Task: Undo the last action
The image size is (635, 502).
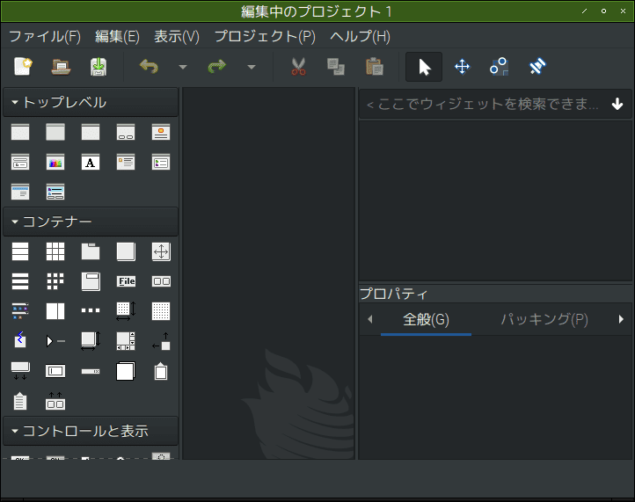Action: click(149, 67)
